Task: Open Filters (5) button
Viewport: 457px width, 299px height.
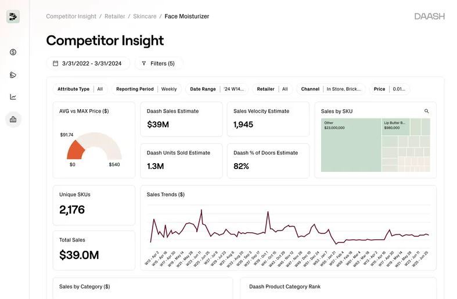Action: [159, 63]
